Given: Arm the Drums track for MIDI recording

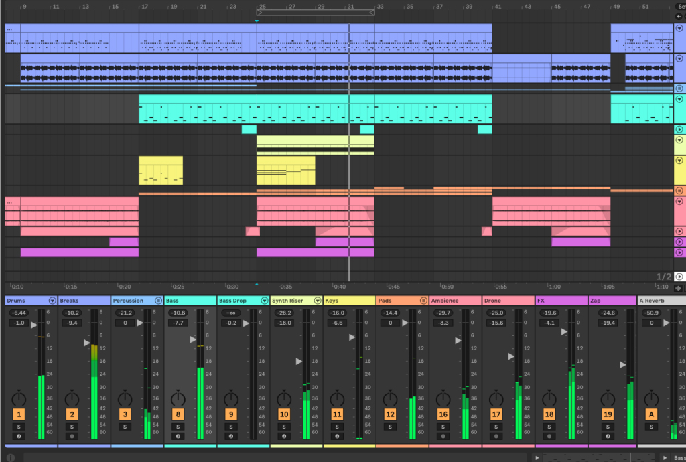Looking at the screenshot, I should tap(19, 436).
